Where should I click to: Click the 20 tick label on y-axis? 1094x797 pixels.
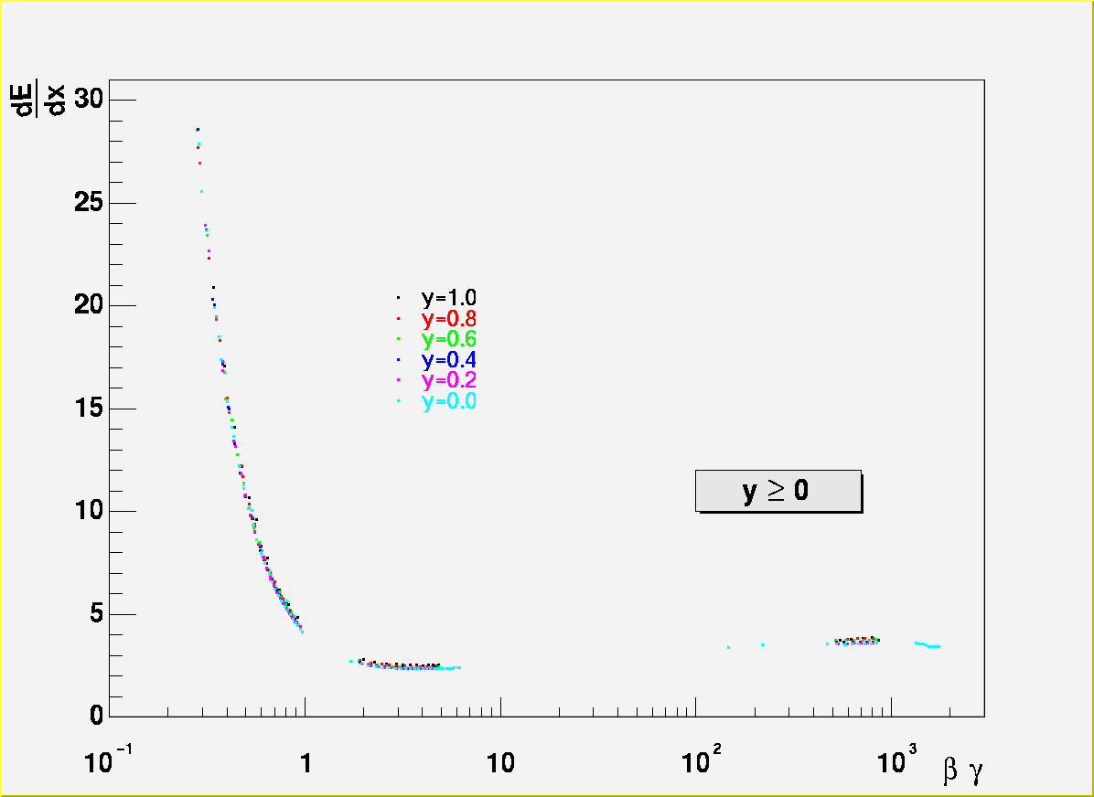tap(89, 305)
